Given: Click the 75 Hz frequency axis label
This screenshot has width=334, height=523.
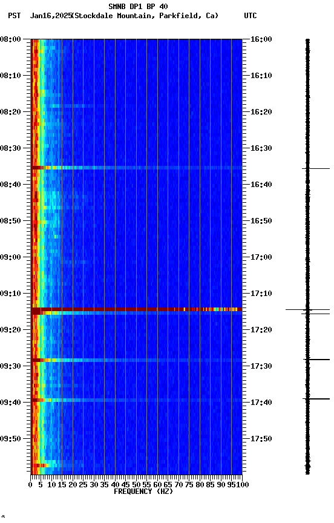Looking at the screenshot, I should click(189, 485).
